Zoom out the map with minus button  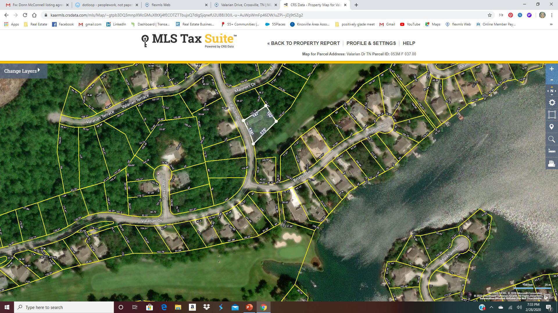pyautogui.click(x=552, y=80)
